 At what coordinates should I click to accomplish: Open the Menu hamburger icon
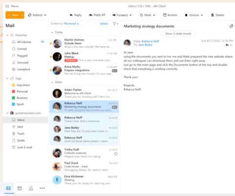7,6
